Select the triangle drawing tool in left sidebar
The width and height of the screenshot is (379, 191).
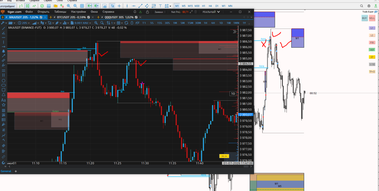[x=4, y=95]
